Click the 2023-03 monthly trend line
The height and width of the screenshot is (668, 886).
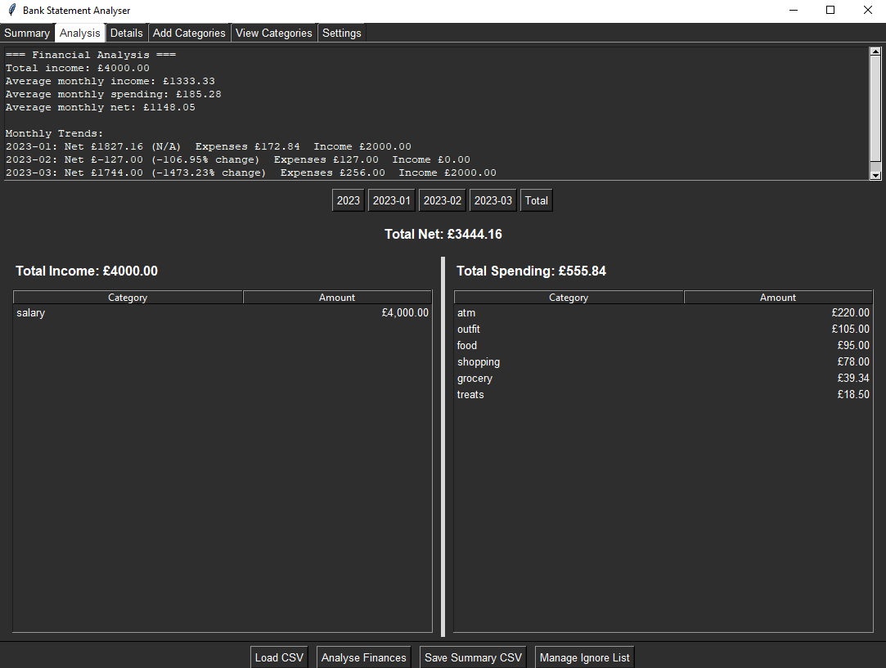[251, 173]
